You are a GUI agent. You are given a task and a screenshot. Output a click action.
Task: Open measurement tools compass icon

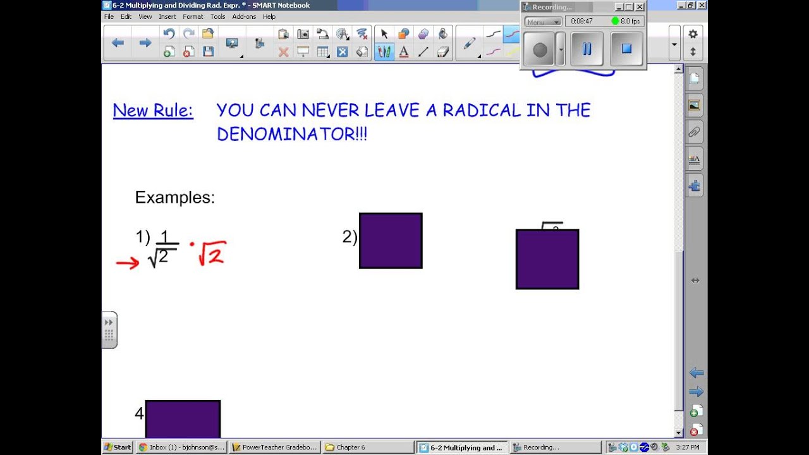342,34
